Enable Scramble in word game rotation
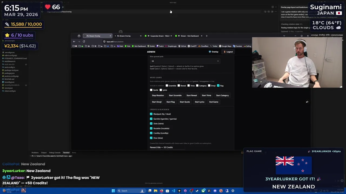 (167, 86)
